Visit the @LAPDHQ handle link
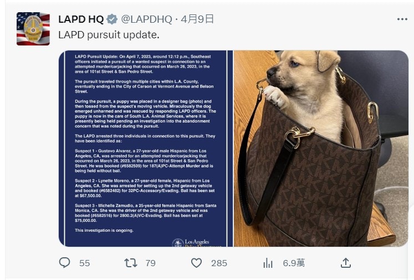414x280 pixels. 146,19
